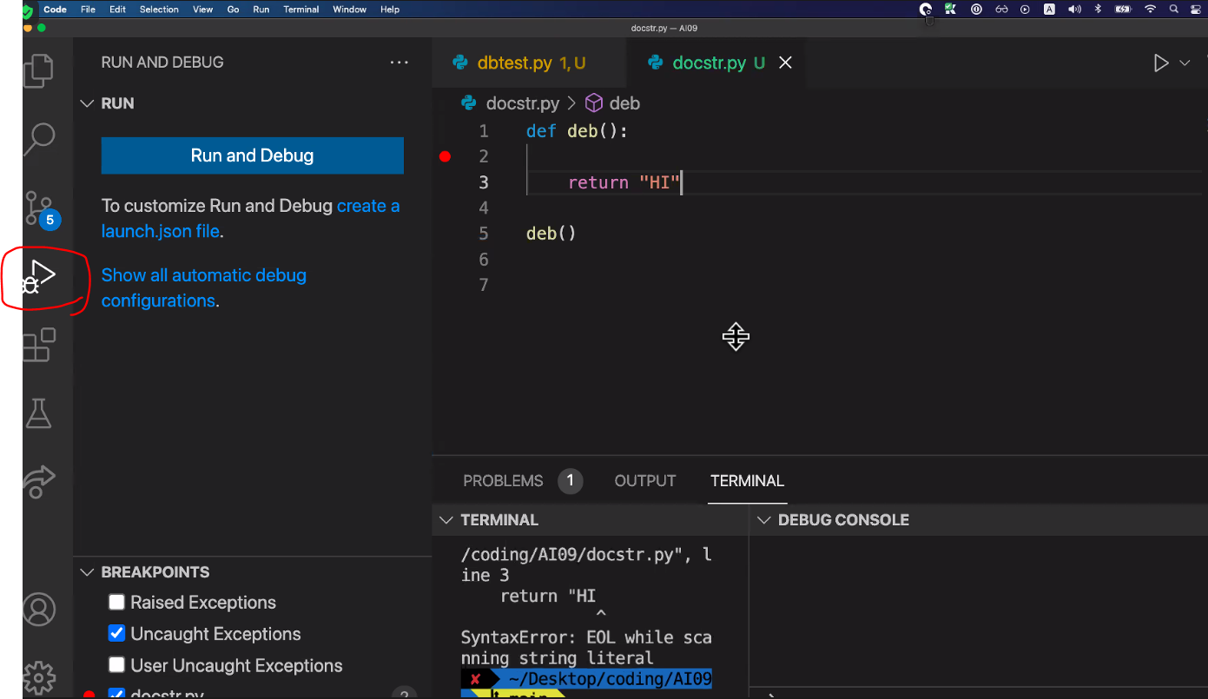Close the docstr.py editor tab
Screen dimensions: 1208x699
point(785,63)
